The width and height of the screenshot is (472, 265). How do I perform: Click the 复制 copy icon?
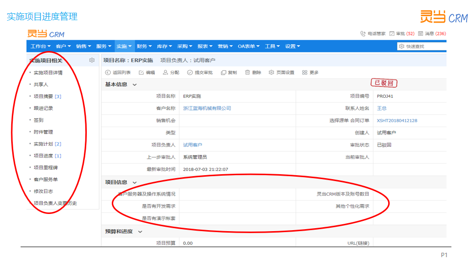224,72
